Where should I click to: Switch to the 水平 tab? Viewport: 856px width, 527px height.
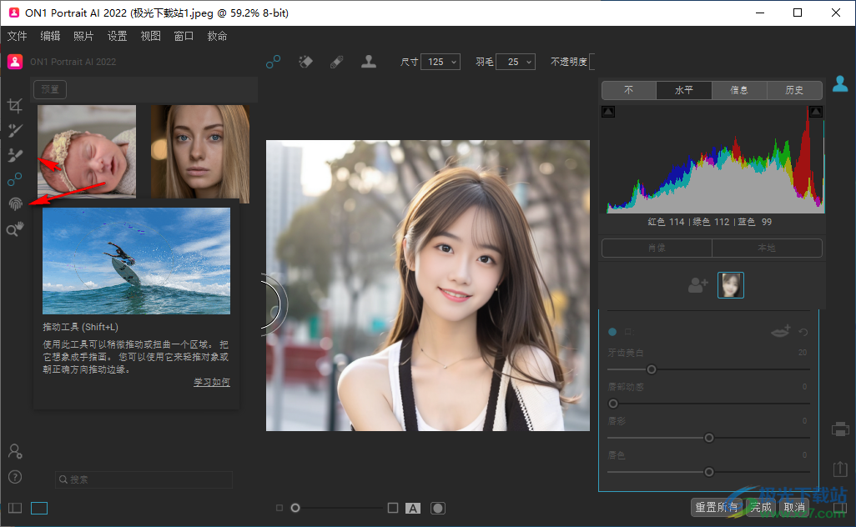pyautogui.click(x=684, y=90)
